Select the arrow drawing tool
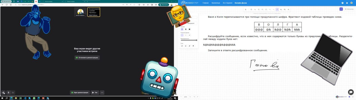The image size is (356, 100). [270, 9]
